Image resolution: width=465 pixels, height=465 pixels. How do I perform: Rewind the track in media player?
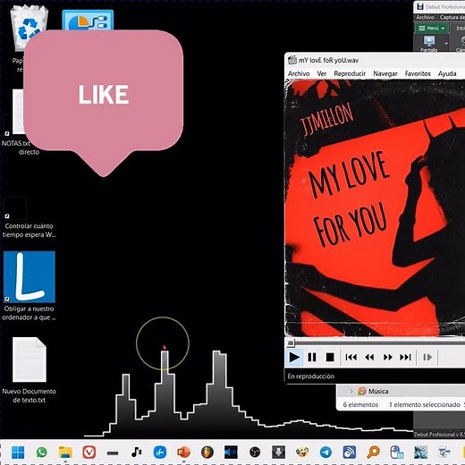click(x=369, y=357)
